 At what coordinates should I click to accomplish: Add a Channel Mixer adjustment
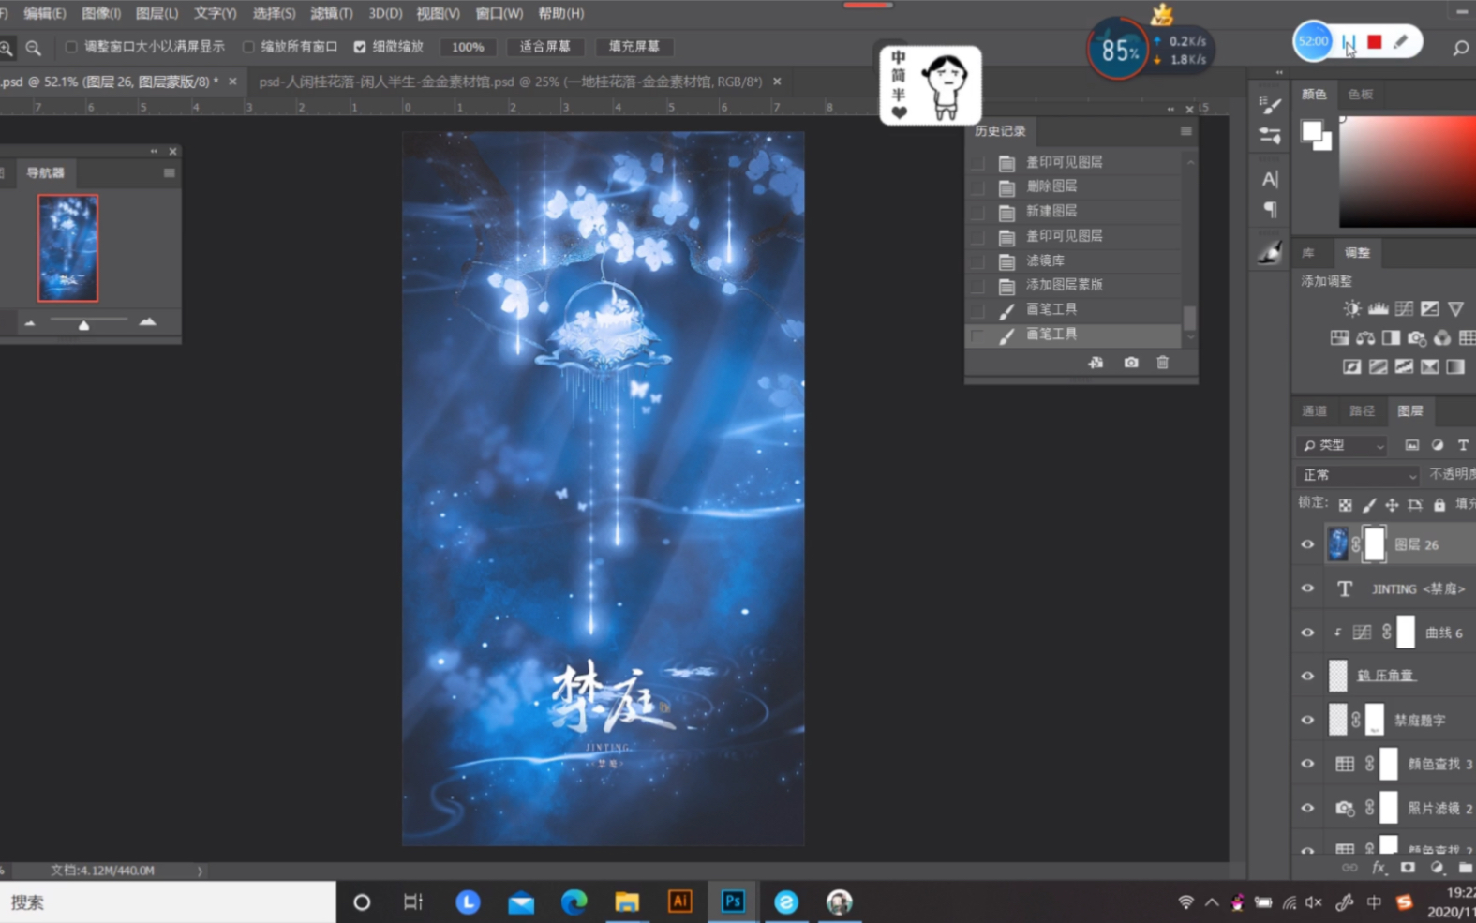1442,337
